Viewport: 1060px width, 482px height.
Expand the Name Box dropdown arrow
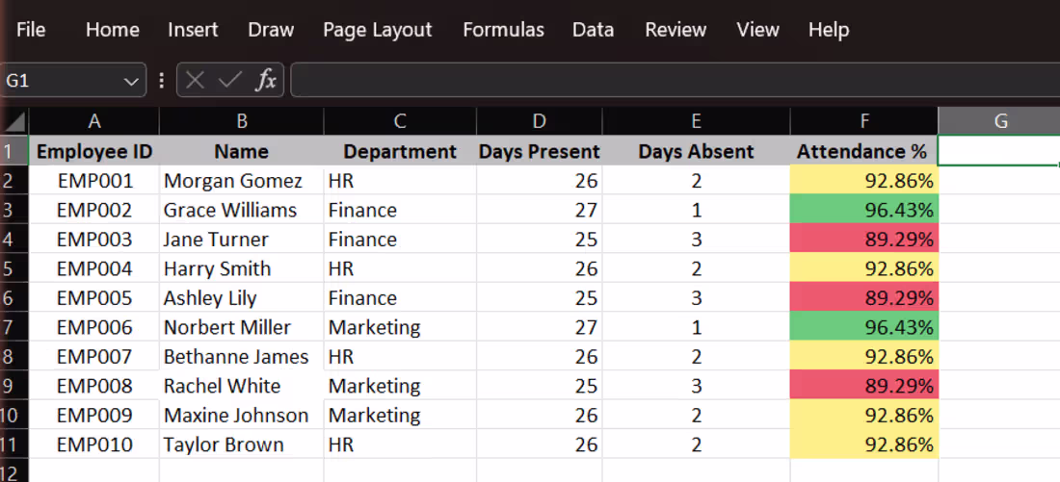click(x=130, y=82)
